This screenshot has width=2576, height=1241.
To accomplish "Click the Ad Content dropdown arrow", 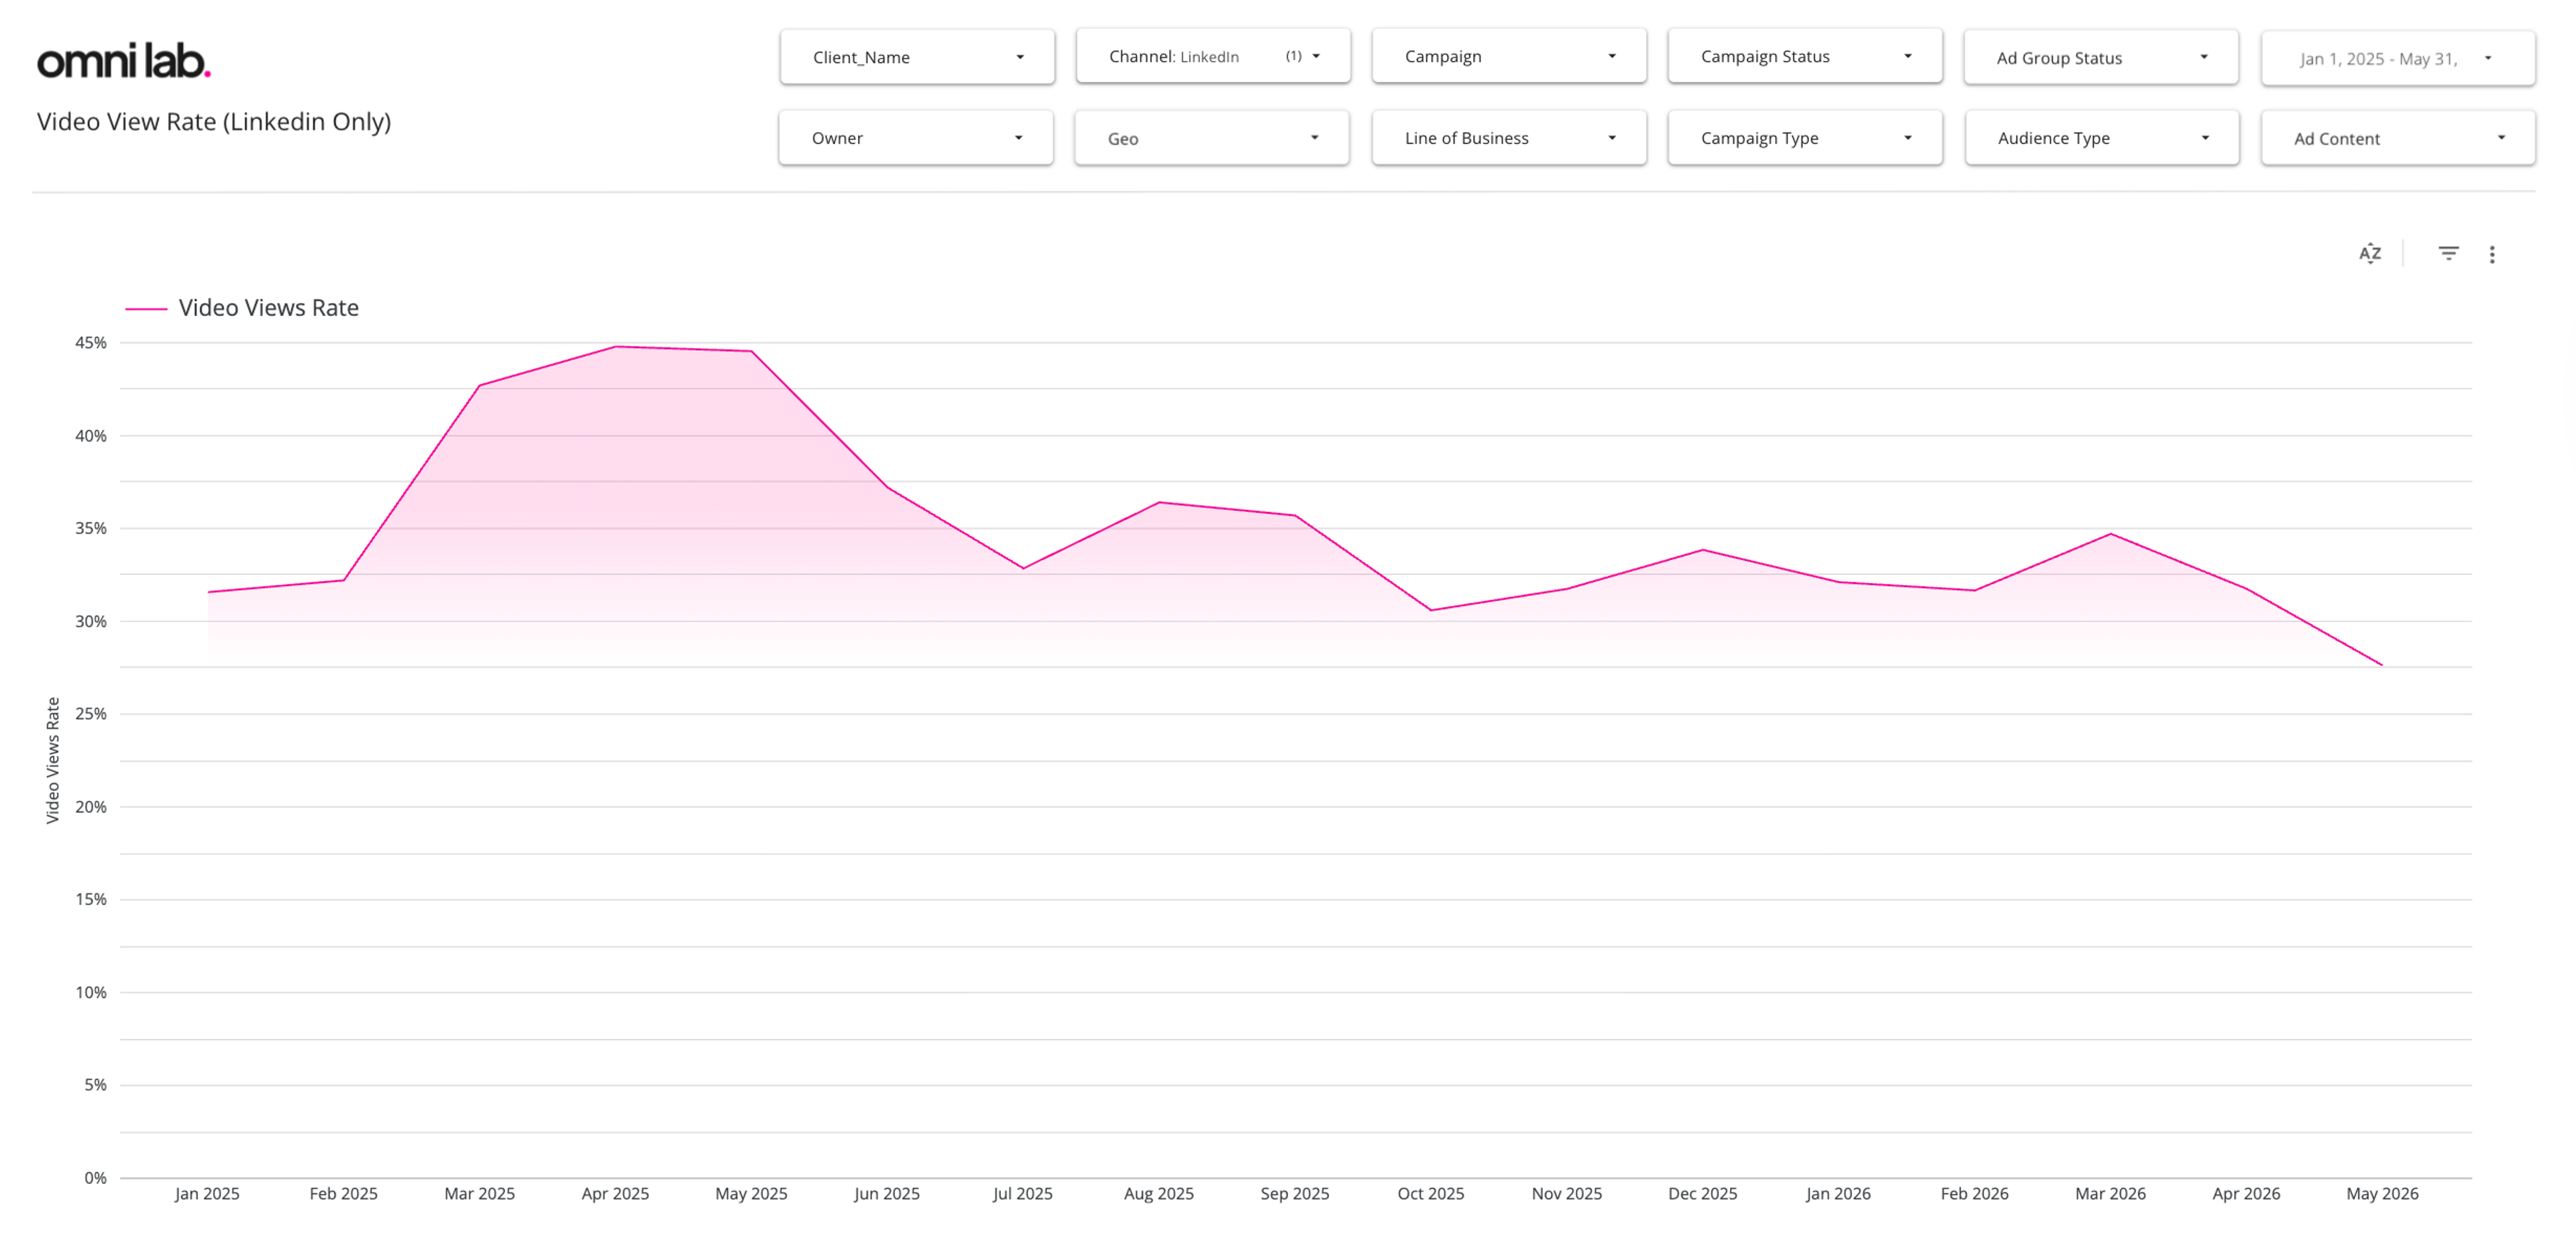I will [x=2501, y=138].
